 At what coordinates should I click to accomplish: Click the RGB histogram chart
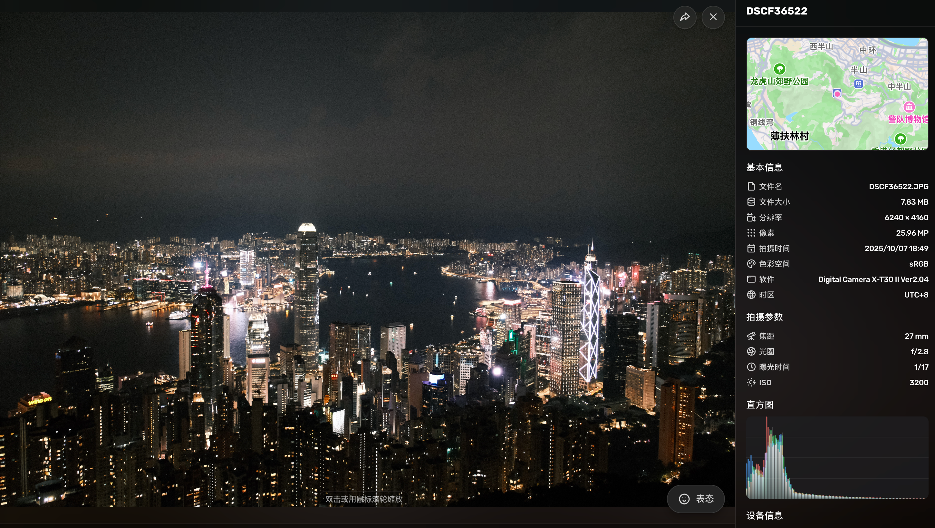click(x=837, y=457)
